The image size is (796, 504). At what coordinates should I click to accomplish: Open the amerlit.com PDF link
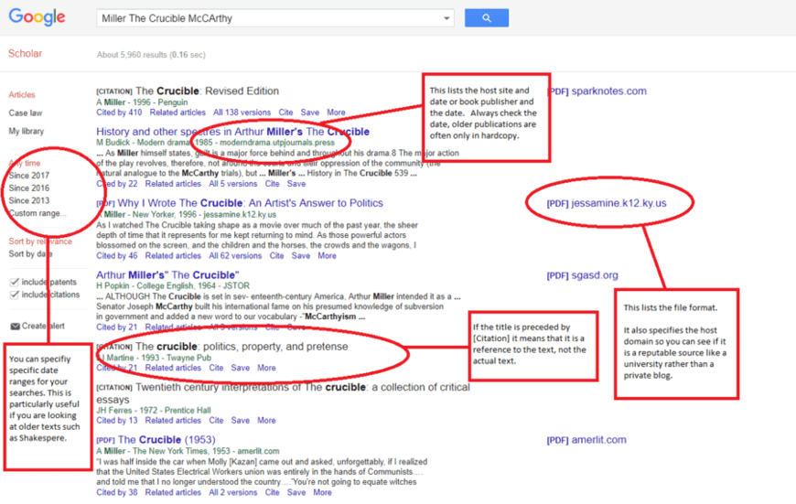(x=586, y=440)
